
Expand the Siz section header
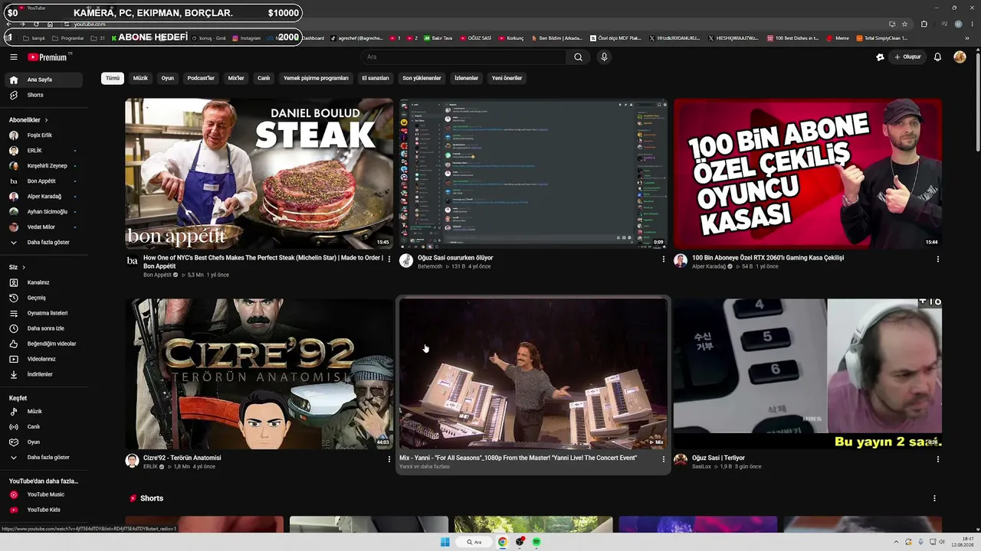coord(17,267)
